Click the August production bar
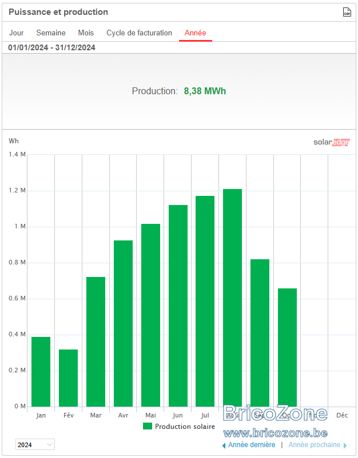 pos(233,298)
